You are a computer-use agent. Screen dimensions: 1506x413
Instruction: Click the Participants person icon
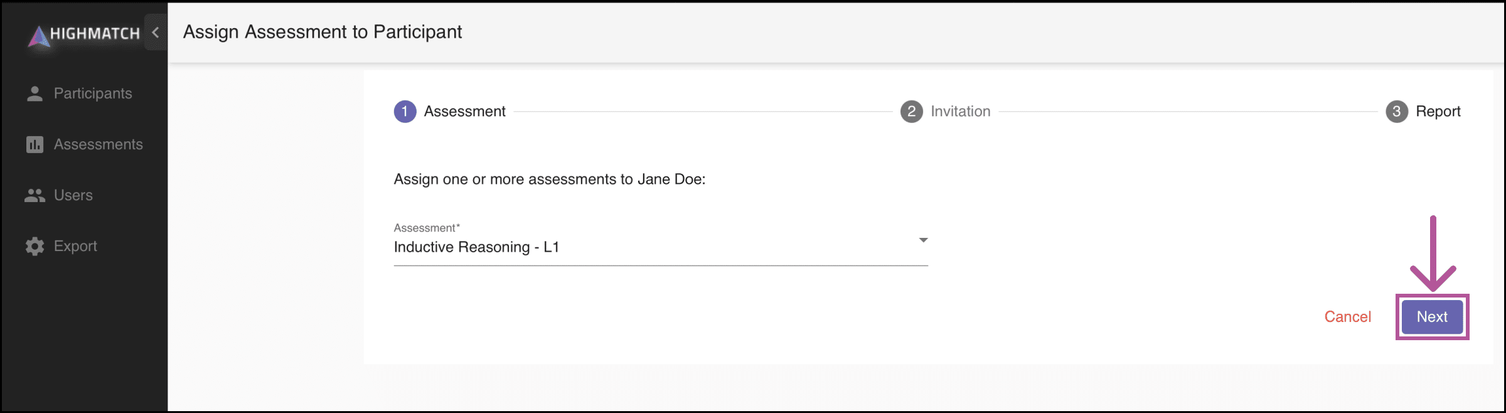coord(35,94)
